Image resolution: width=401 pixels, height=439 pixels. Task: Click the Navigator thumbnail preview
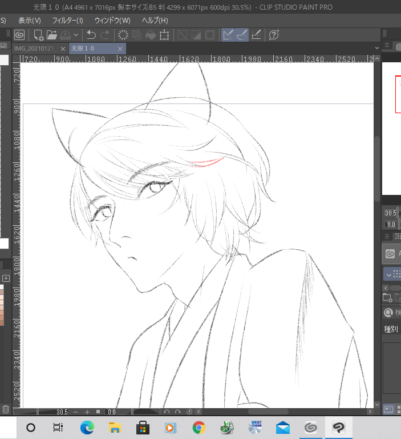[391, 128]
